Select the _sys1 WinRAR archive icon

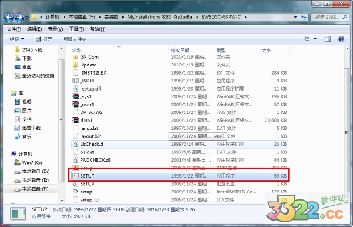[x=76, y=96]
